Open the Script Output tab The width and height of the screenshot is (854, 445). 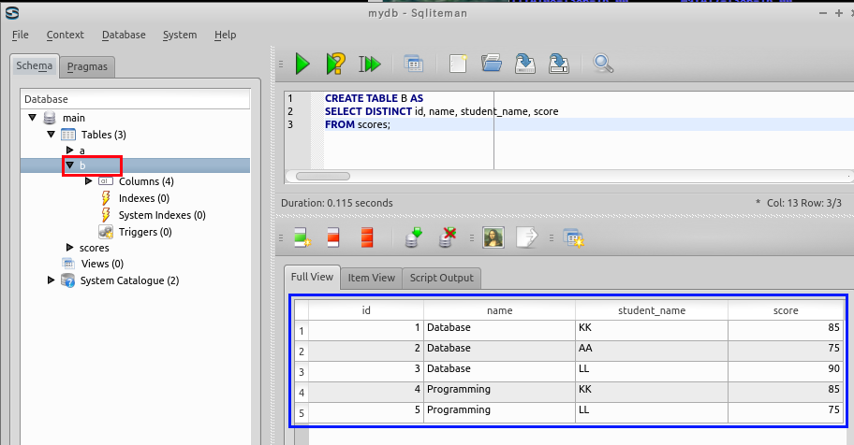[x=442, y=278]
